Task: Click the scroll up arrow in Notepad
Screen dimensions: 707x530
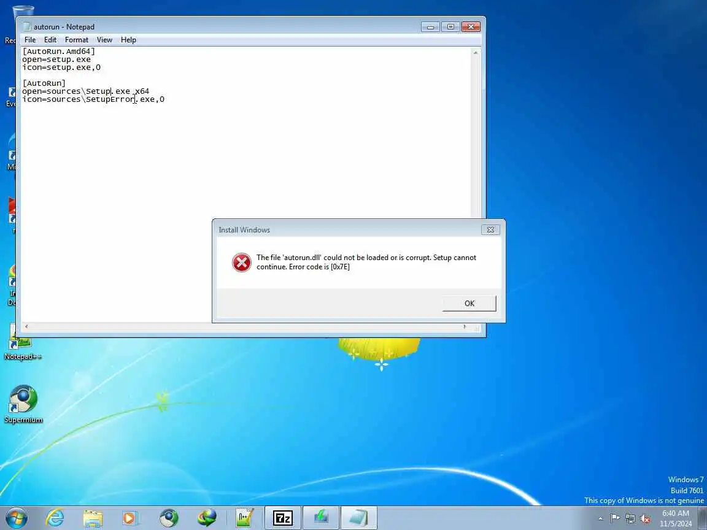Action: pos(475,53)
